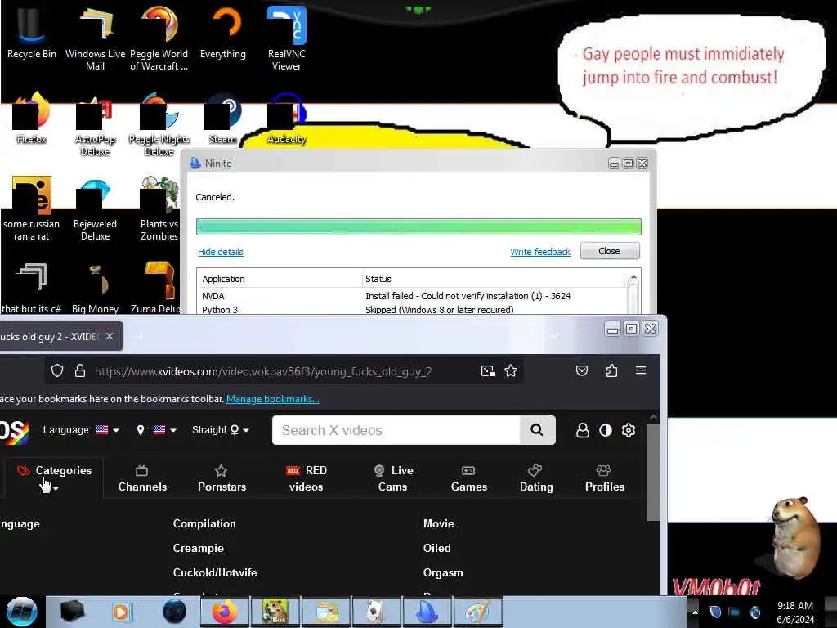The image size is (837, 628).
Task: Close the Firefox tab with X
Action: (x=110, y=336)
